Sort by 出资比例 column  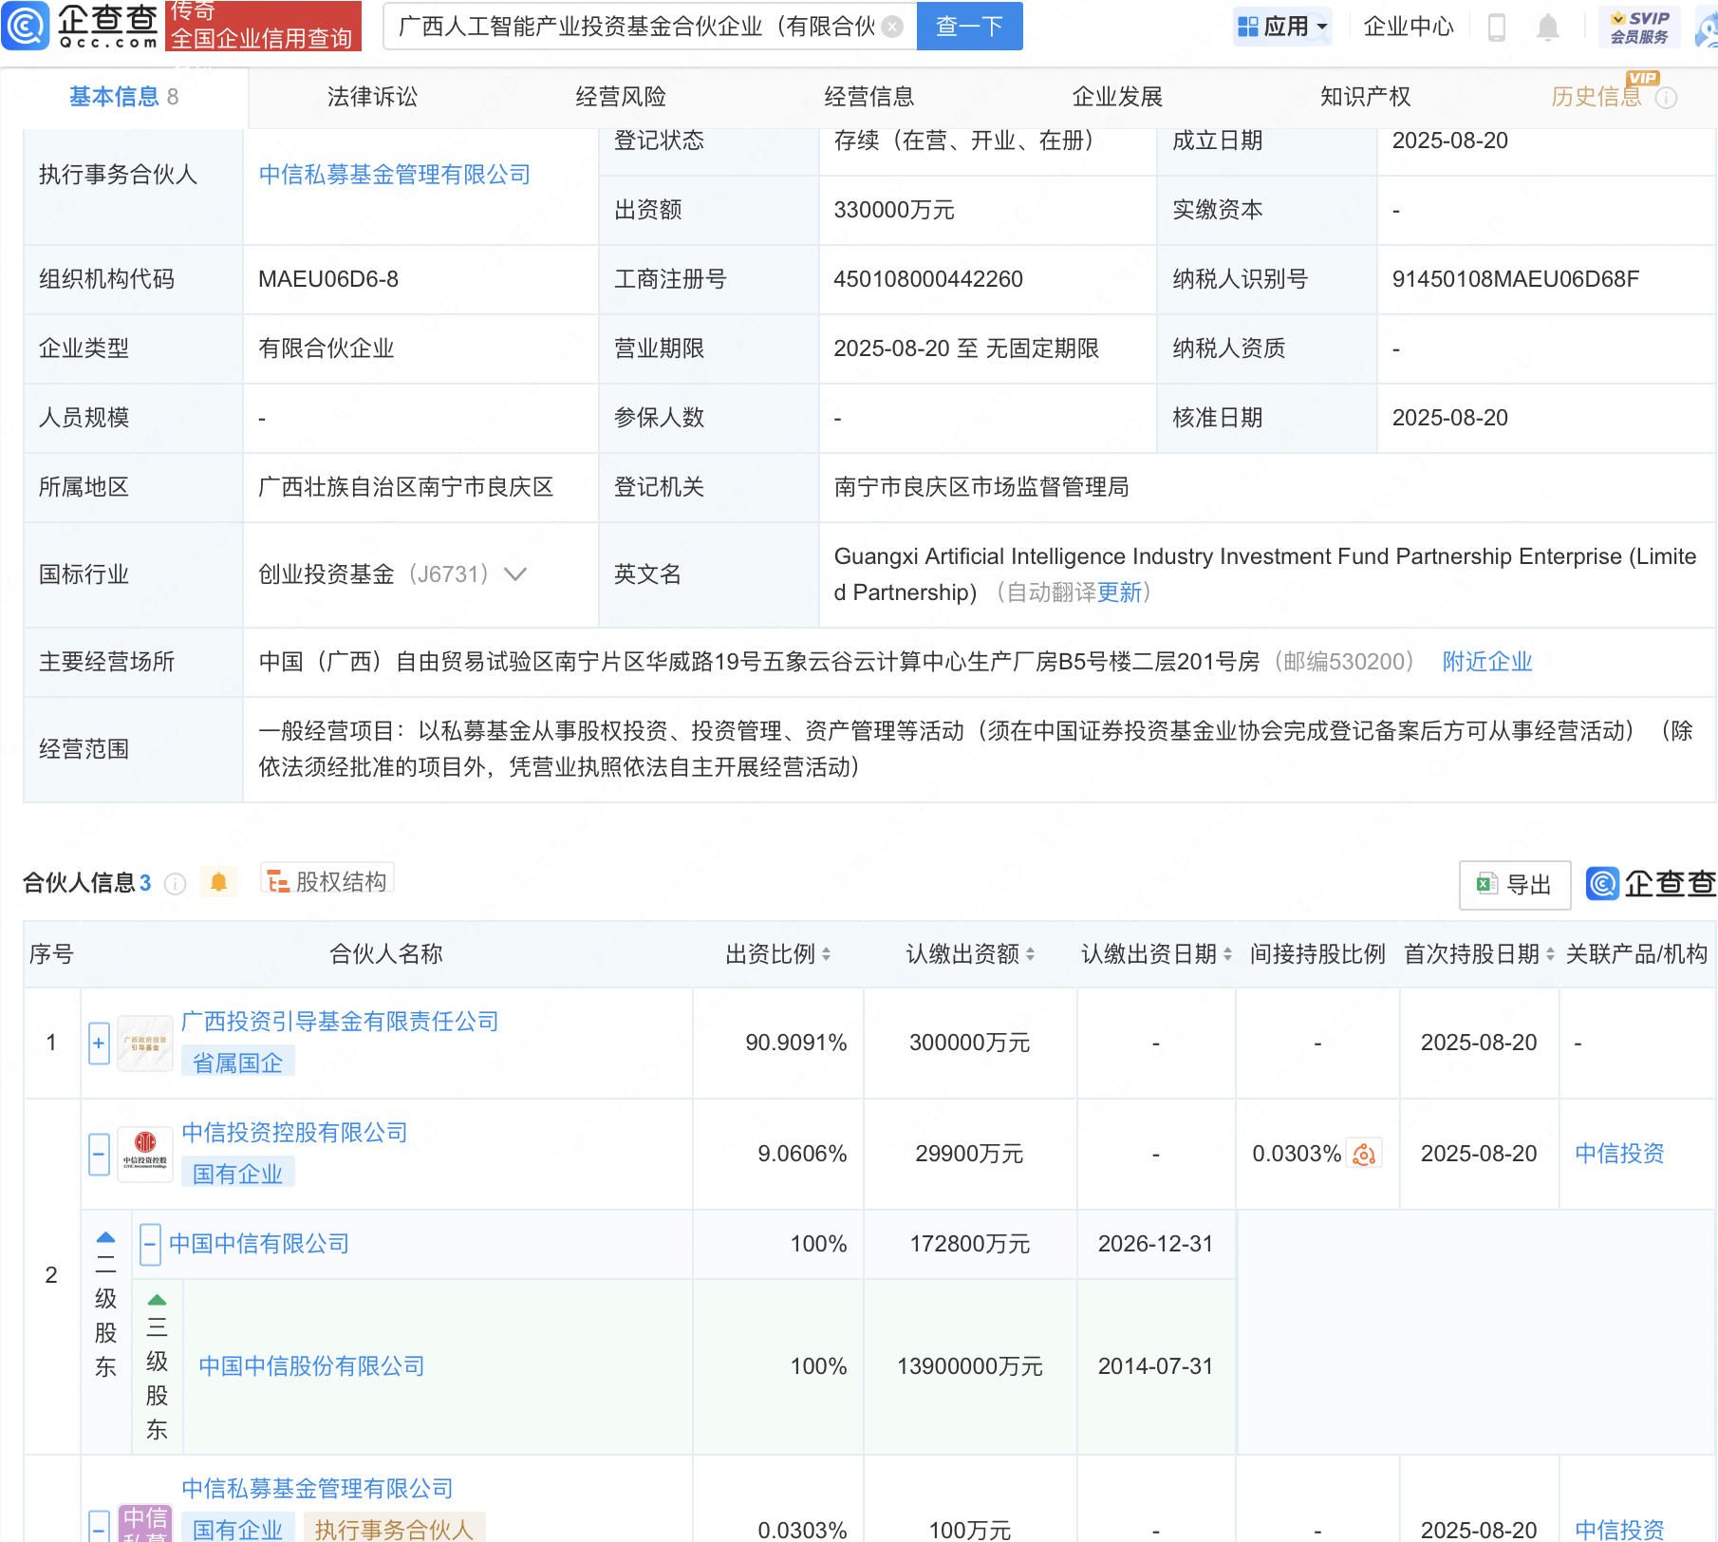coord(826,954)
